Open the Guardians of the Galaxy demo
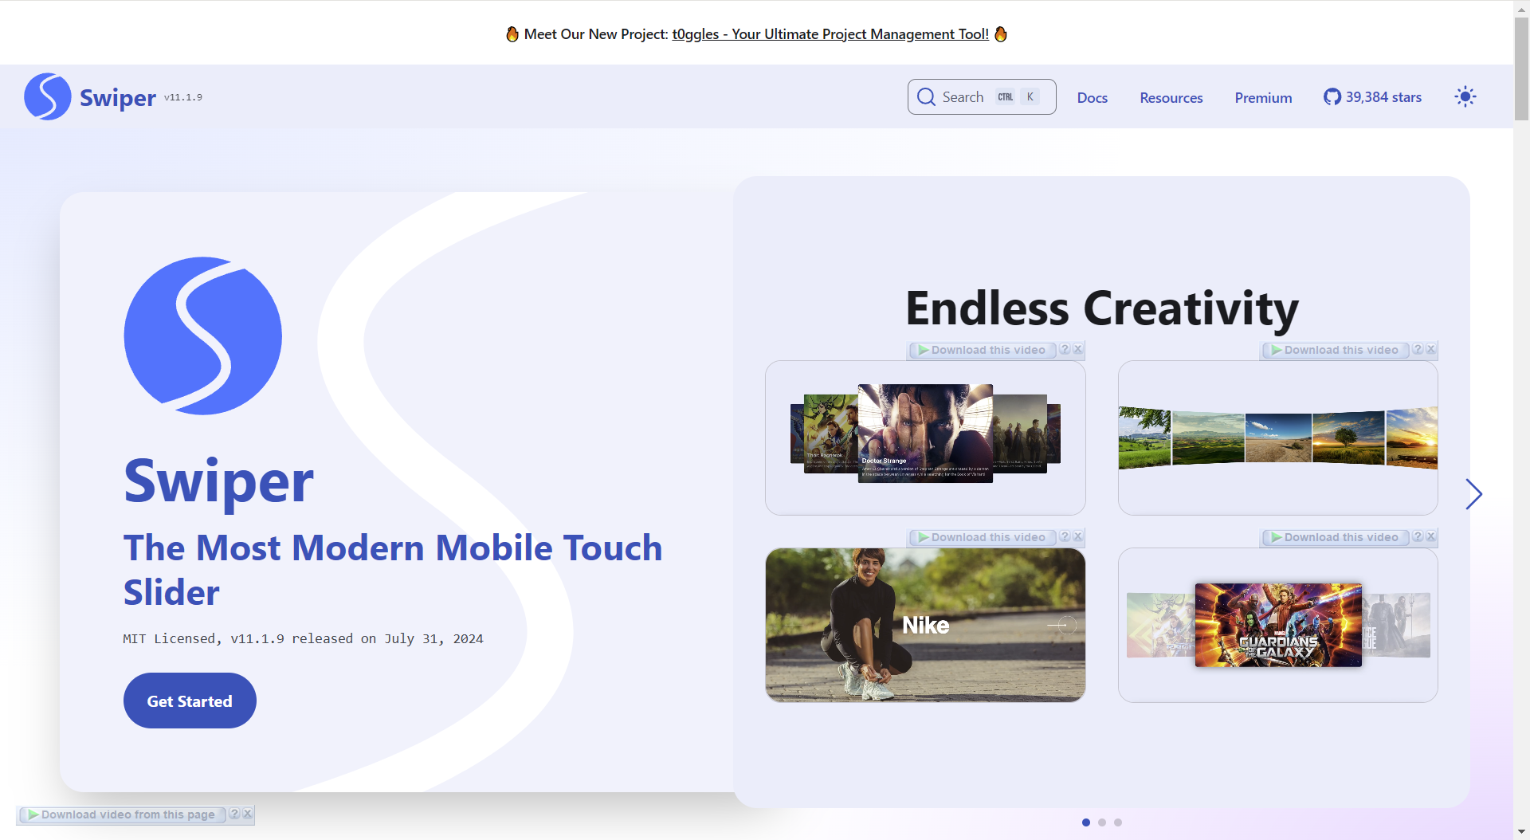 tap(1277, 625)
